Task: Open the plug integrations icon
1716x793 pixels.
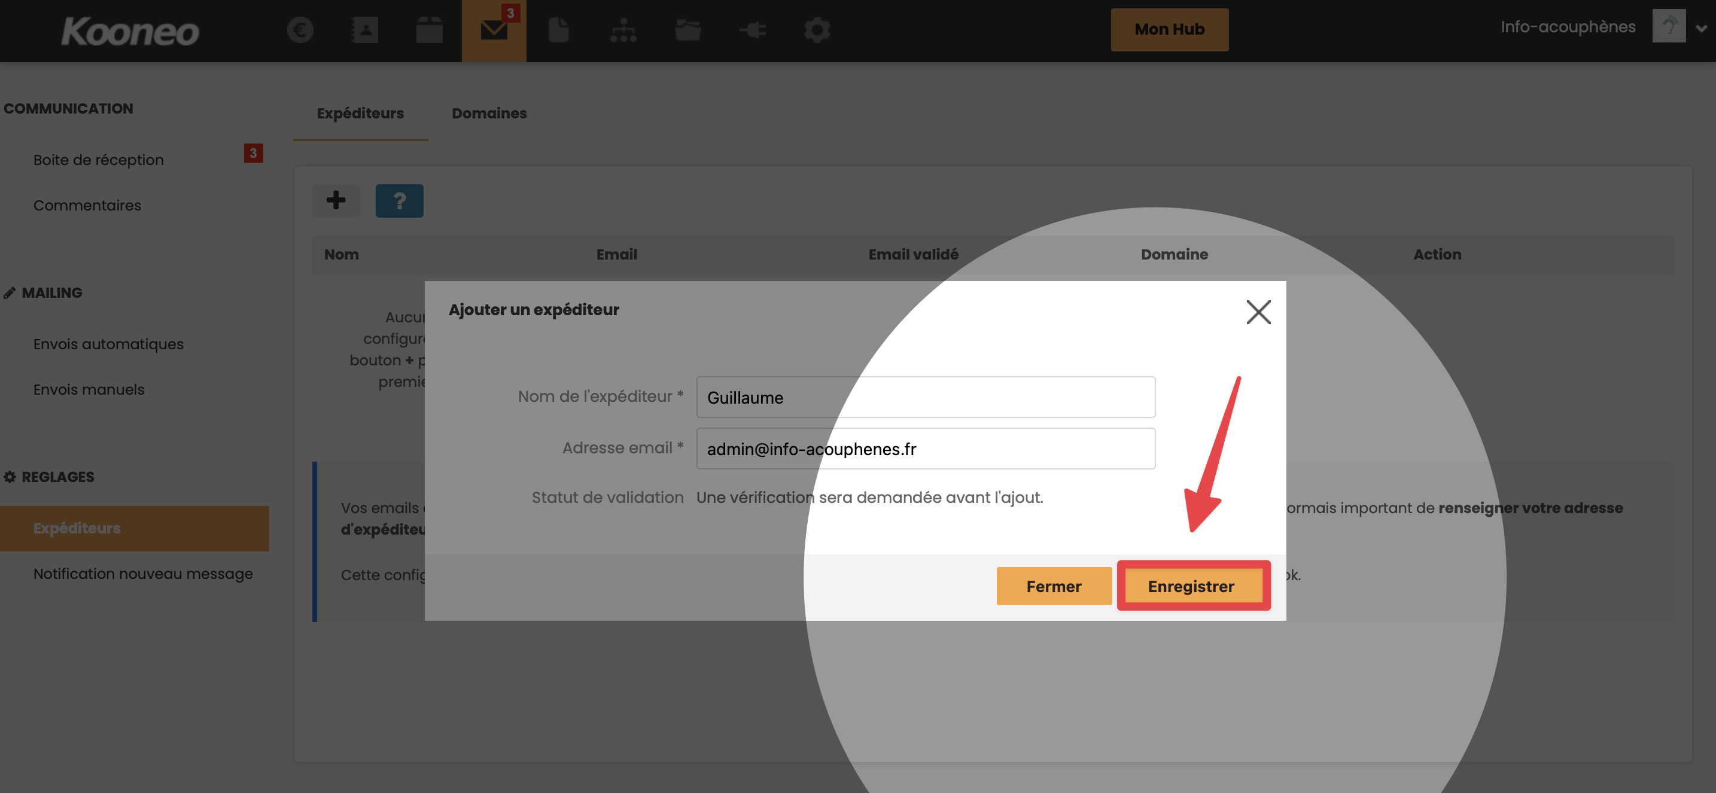Action: 753,30
